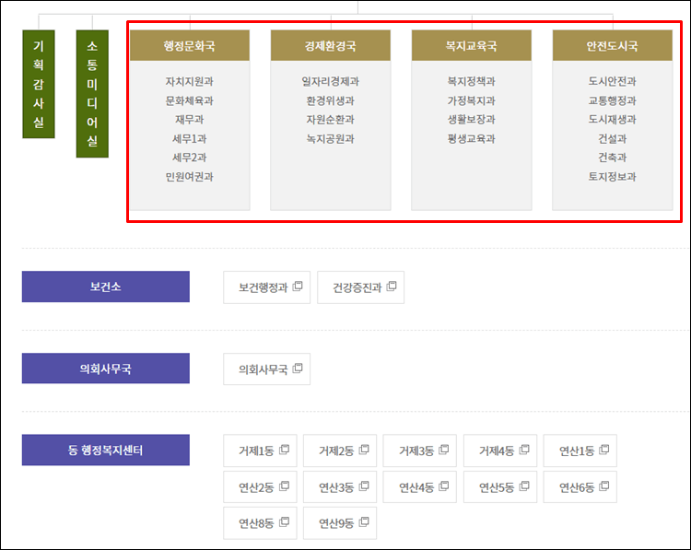Click the purple 보건소 label
This screenshot has width=691, height=550.
pyautogui.click(x=106, y=287)
